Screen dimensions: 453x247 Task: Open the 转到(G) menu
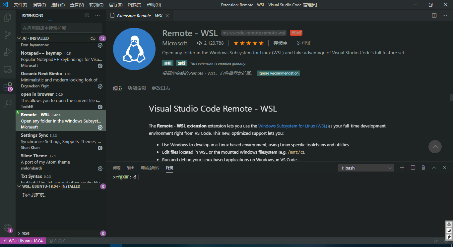96,5
